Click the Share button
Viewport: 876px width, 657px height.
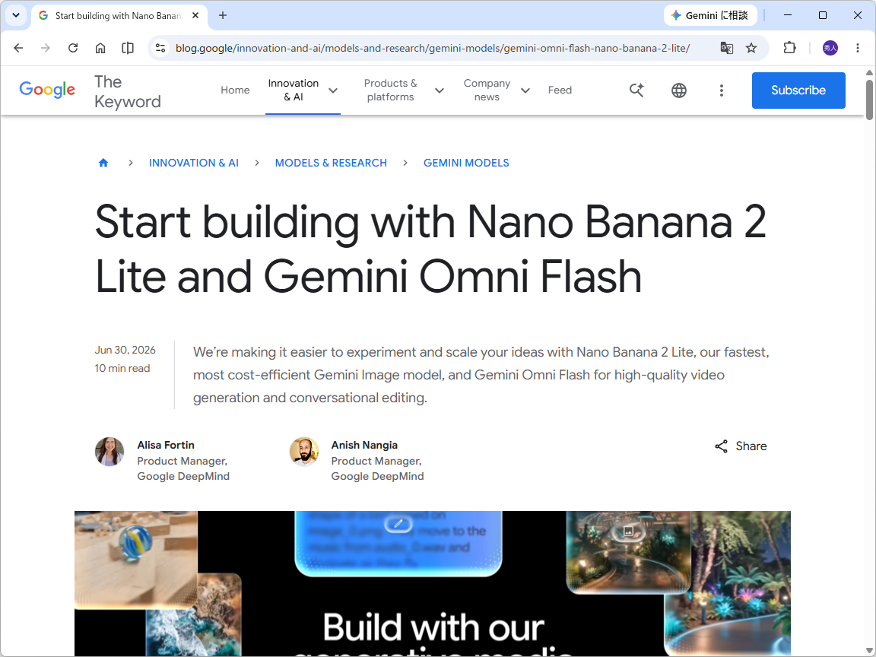tap(741, 446)
